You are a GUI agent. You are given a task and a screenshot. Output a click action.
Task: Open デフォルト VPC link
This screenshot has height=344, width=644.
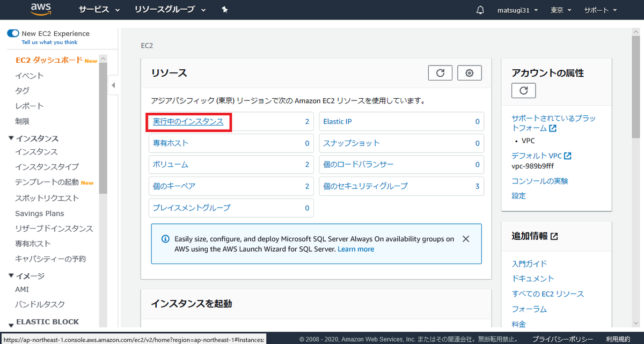(x=541, y=156)
